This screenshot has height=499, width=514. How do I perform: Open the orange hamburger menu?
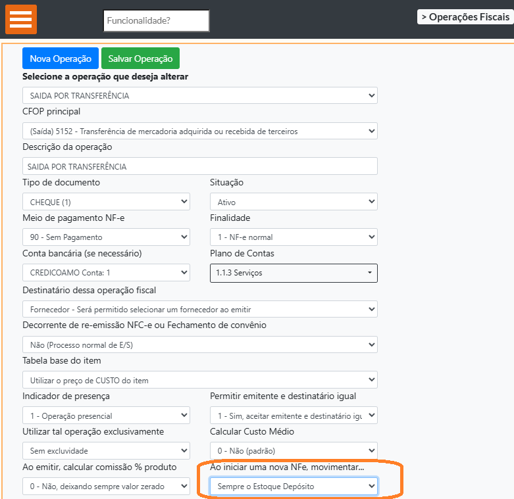[x=21, y=20]
